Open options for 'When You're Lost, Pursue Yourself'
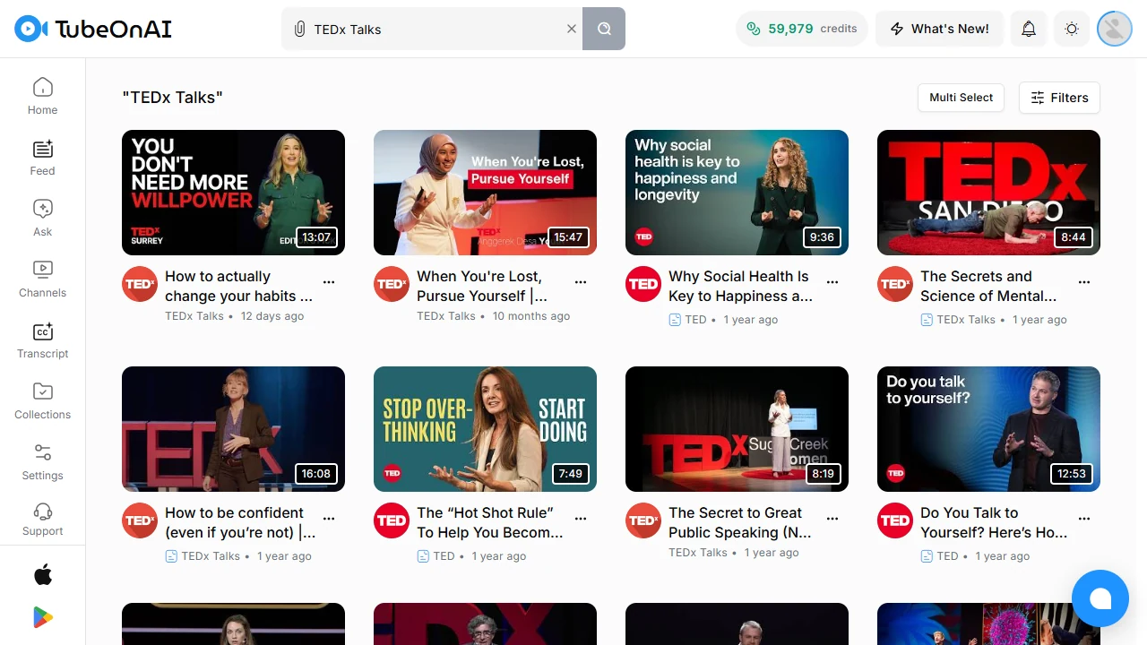Image resolution: width=1147 pixels, height=645 pixels. [x=581, y=282]
